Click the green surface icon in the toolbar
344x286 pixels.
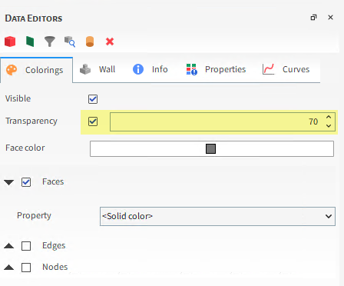[30, 42]
